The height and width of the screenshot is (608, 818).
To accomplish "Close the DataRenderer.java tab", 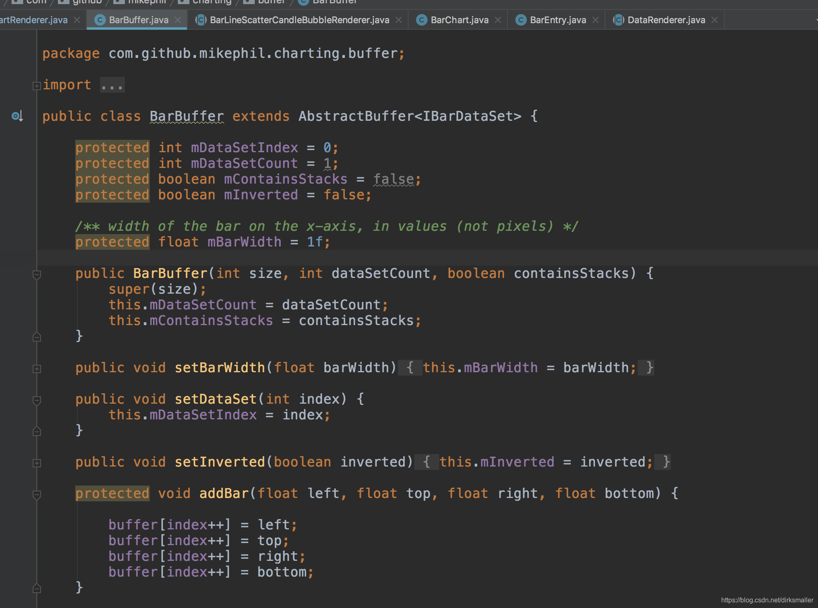I will 715,20.
